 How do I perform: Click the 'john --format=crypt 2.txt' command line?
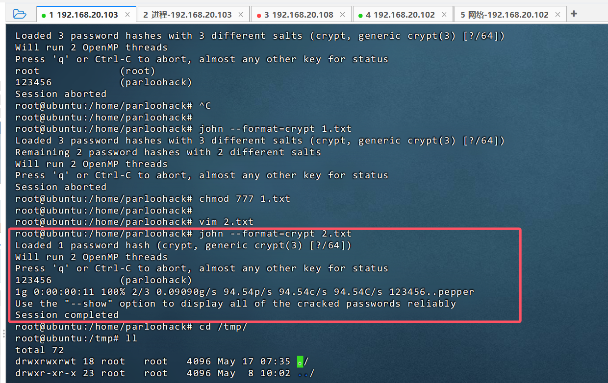(275, 234)
